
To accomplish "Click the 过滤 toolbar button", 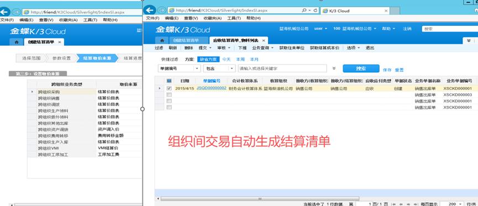I will pos(159,48).
